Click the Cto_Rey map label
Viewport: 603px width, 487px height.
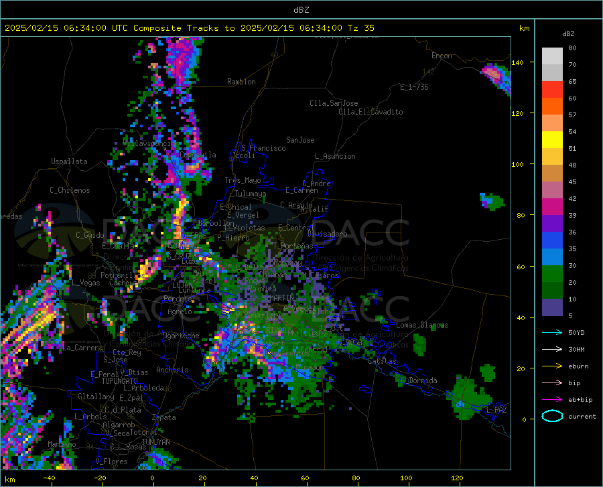click(x=127, y=352)
